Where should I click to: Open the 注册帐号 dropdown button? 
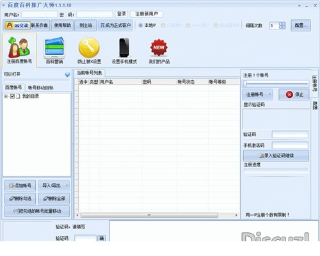coord(257,95)
